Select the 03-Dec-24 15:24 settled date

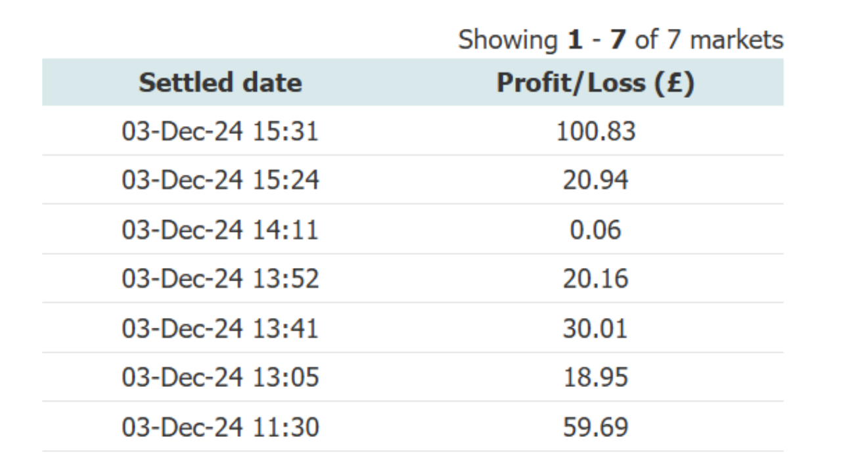pos(220,180)
